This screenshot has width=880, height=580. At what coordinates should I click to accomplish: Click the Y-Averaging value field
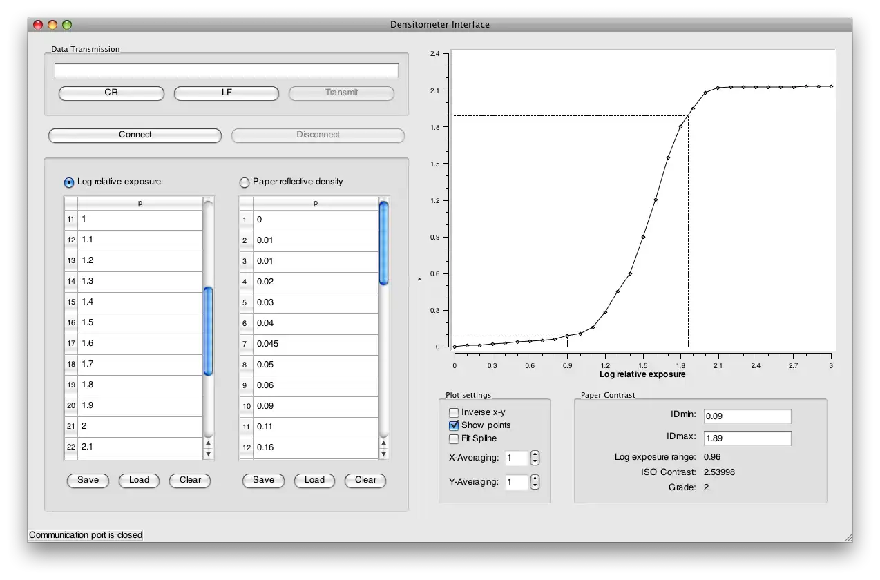(516, 482)
